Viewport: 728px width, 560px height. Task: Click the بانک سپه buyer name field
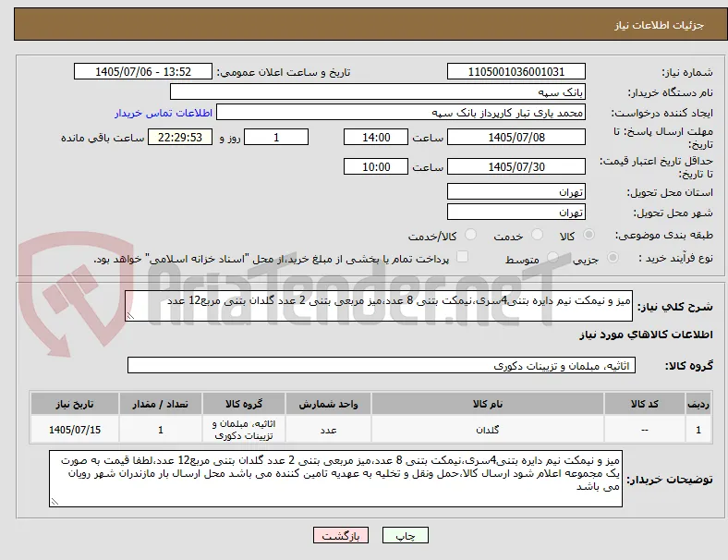click(378, 91)
